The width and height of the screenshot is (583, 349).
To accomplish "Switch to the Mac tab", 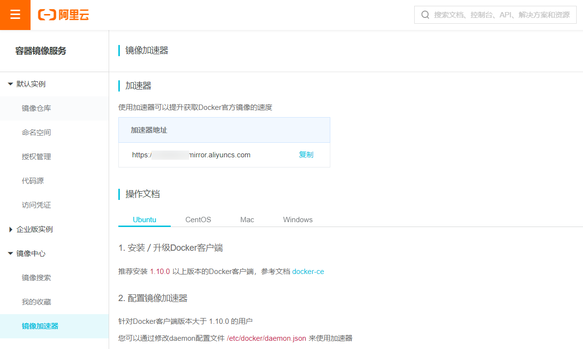I will [247, 220].
